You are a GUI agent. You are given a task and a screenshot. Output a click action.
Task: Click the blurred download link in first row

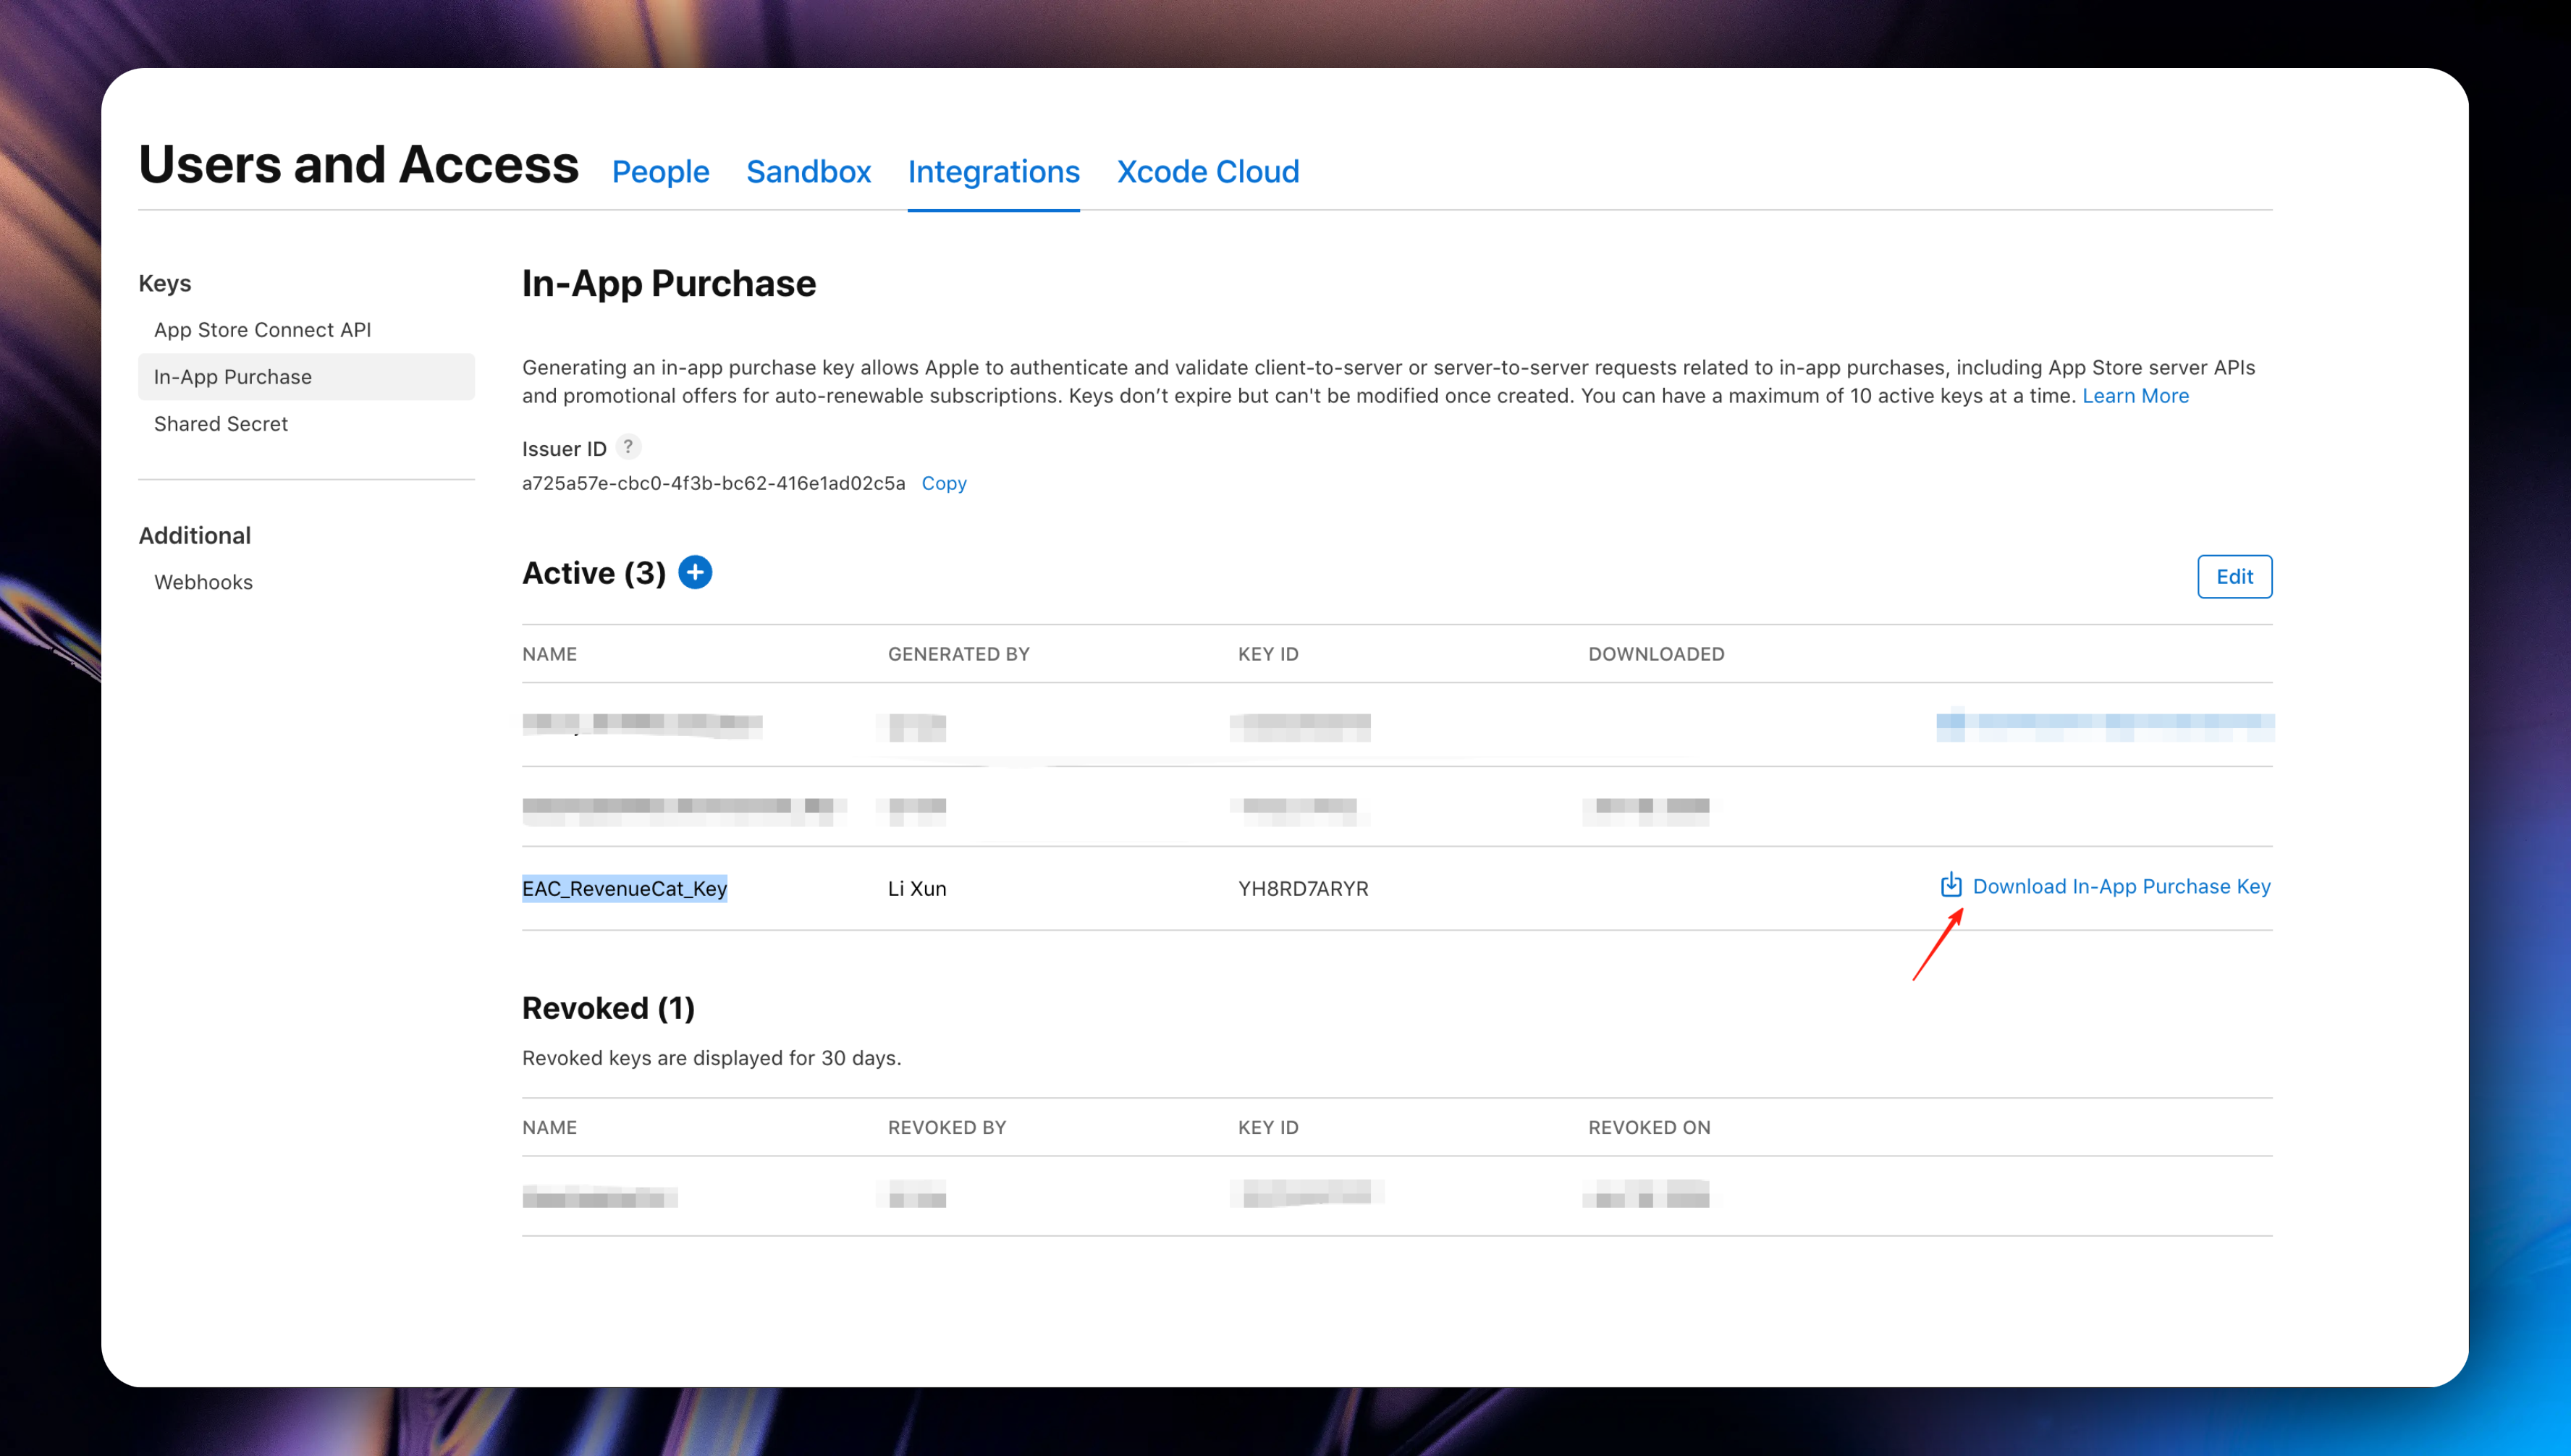(x=2104, y=724)
